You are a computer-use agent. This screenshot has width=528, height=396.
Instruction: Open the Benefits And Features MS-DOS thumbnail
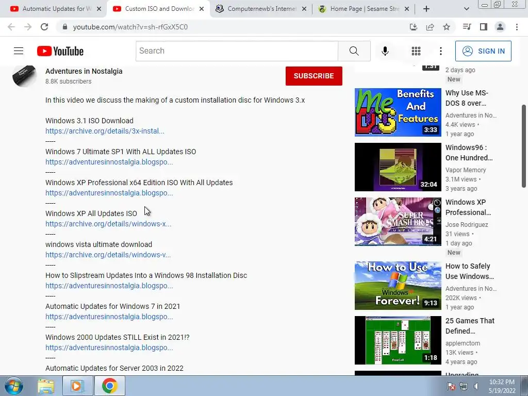point(398,112)
